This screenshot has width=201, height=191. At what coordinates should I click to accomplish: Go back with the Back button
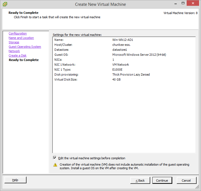coord(140,180)
